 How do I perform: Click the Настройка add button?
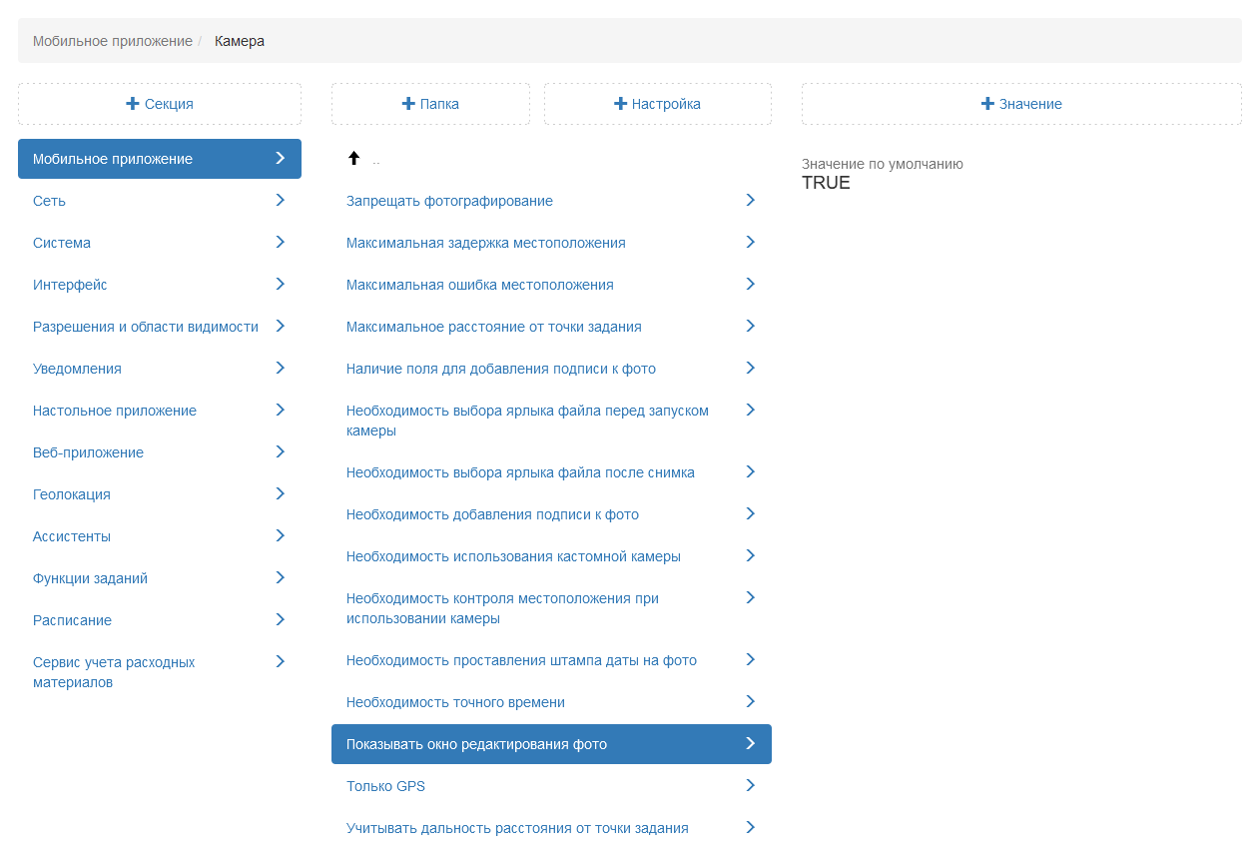[x=658, y=104]
